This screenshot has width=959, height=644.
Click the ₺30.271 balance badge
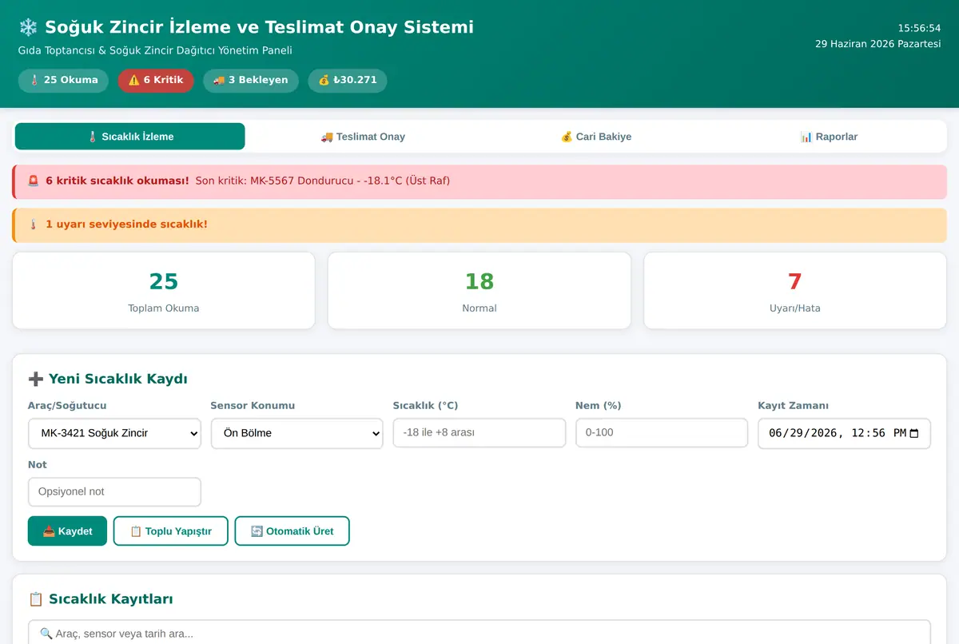coord(348,80)
